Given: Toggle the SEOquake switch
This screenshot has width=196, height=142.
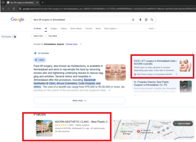Looking at the screenshot, I should (x=14, y=37).
